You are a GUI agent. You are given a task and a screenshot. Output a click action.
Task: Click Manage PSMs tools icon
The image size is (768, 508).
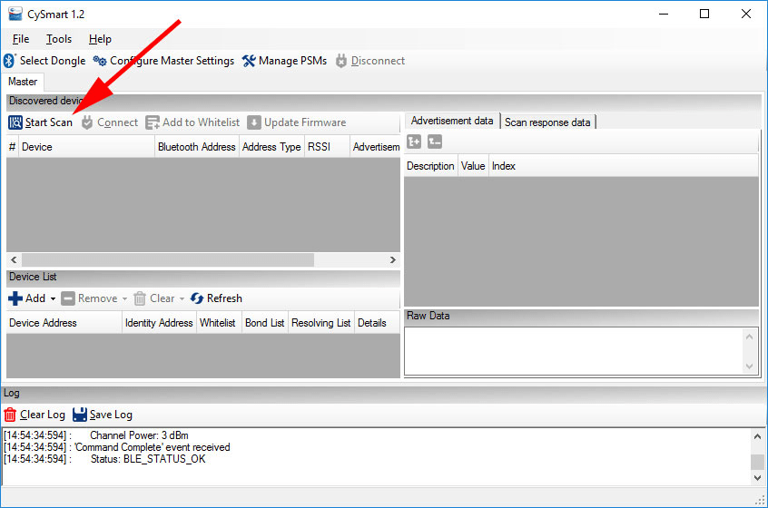(249, 61)
